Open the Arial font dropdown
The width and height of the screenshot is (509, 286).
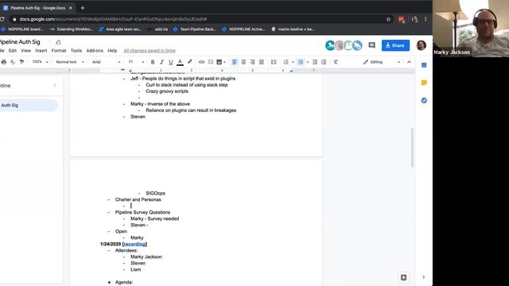(106, 62)
